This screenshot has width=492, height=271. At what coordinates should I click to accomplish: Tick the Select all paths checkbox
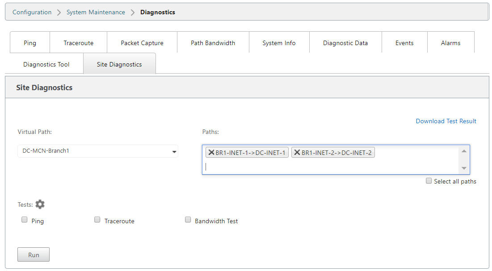click(x=429, y=181)
